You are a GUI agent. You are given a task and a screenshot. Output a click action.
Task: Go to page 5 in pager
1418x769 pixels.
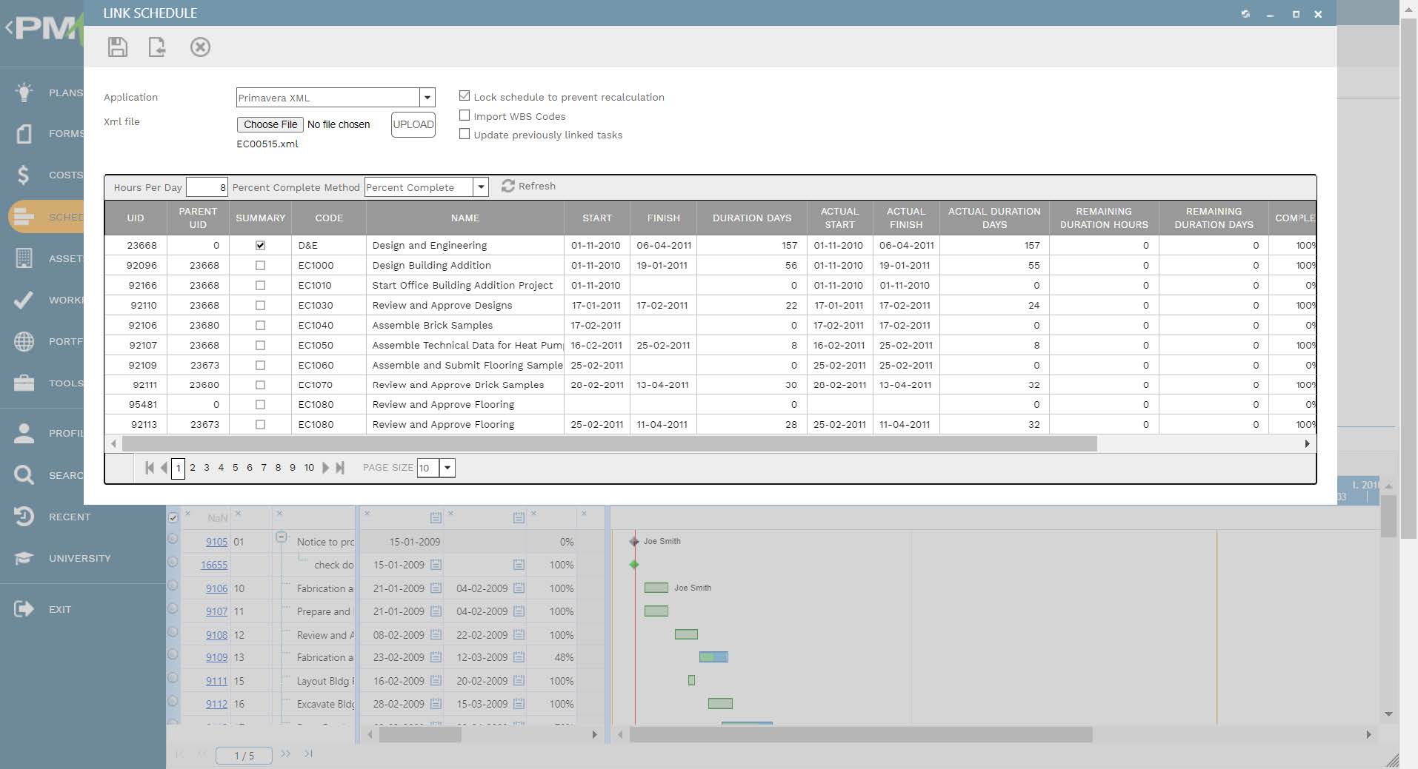point(236,468)
